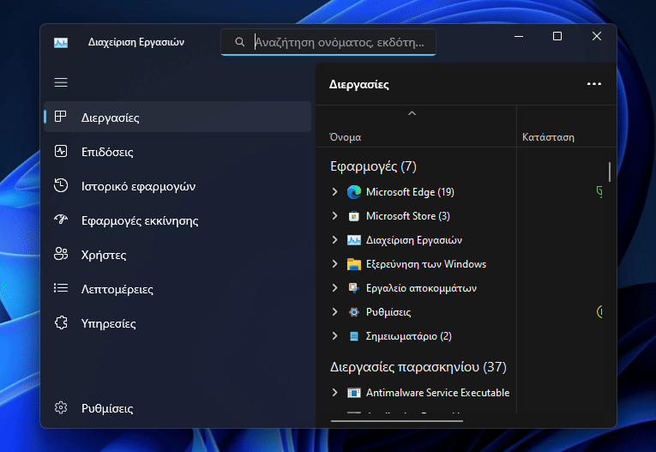Select the Microsoft Store (3) row text
Screen dimensions: 656x452
pos(408,216)
